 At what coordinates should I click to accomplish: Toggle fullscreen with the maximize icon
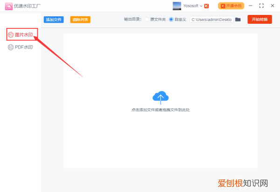point(261,6)
